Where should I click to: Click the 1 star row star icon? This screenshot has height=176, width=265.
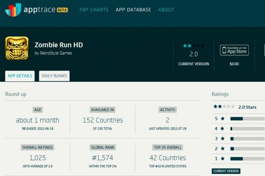223,158
